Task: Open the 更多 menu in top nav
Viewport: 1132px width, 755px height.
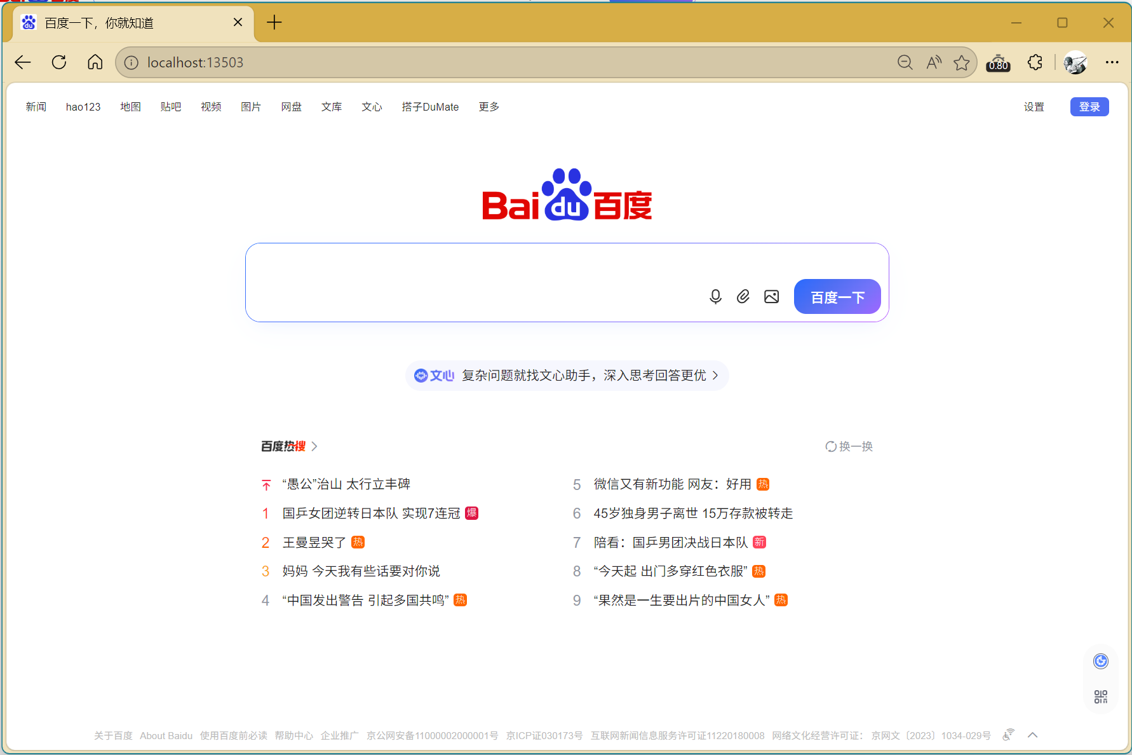Action: click(489, 107)
